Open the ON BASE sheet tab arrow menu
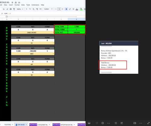The image size is (151, 126). (26, 124)
